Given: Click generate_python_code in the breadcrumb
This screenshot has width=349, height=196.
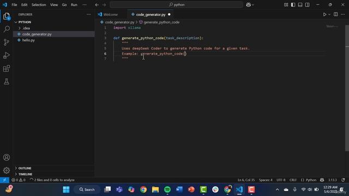Looking at the screenshot, I should pyautogui.click(x=161, y=22).
